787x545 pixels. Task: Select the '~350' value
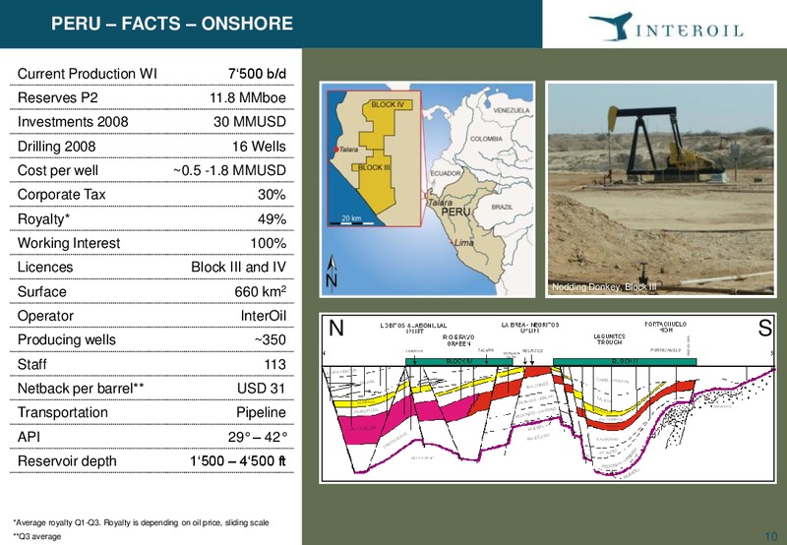click(270, 340)
